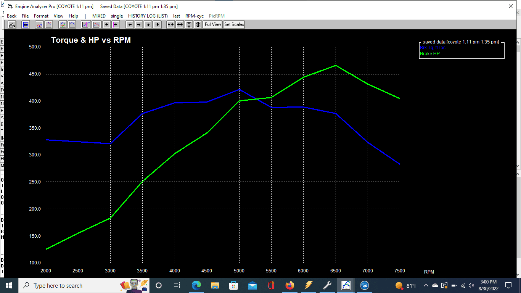Shrink the graph horizontally with inward arrows
The height and width of the screenshot is (293, 521).
pyautogui.click(x=170, y=24)
